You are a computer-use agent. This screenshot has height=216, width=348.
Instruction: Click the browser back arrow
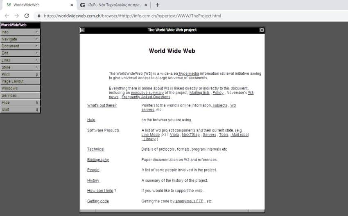point(7,16)
